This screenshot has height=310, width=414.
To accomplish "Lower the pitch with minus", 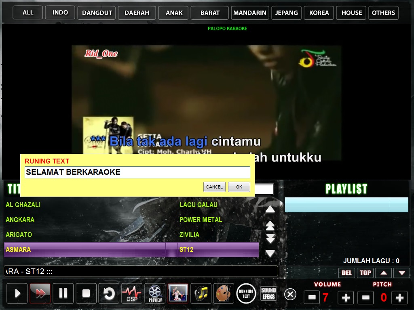I will (x=365, y=297).
